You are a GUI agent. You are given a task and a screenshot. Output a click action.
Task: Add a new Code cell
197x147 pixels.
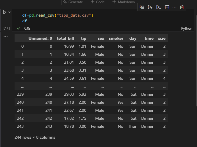pyautogui.click(x=97, y=2)
